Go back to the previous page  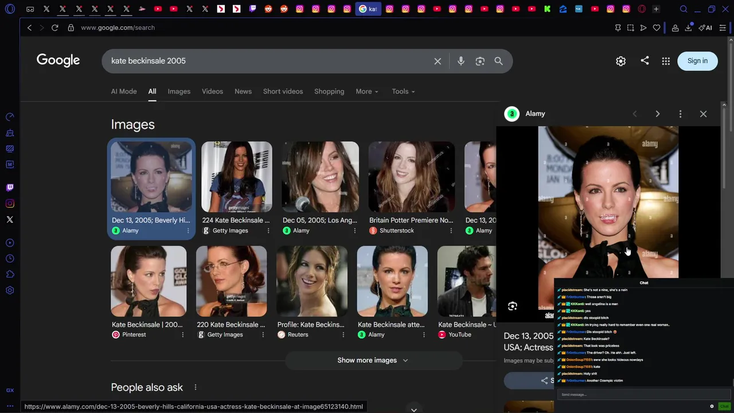click(29, 28)
